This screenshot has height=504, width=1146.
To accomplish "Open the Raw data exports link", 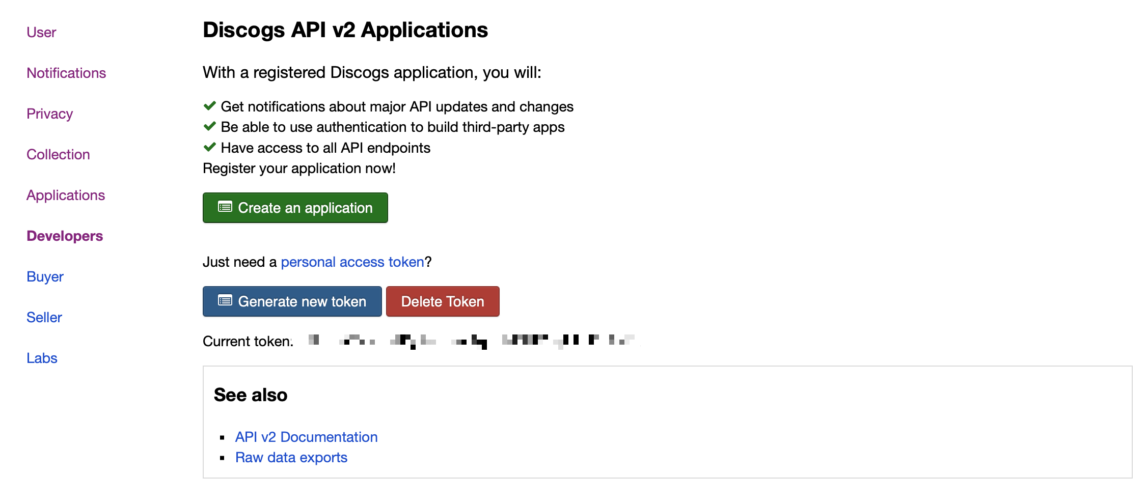I will click(x=291, y=457).
